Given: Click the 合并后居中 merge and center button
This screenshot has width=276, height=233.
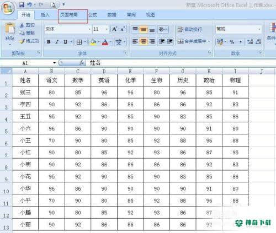Looking at the screenshot, I should [x=192, y=42].
